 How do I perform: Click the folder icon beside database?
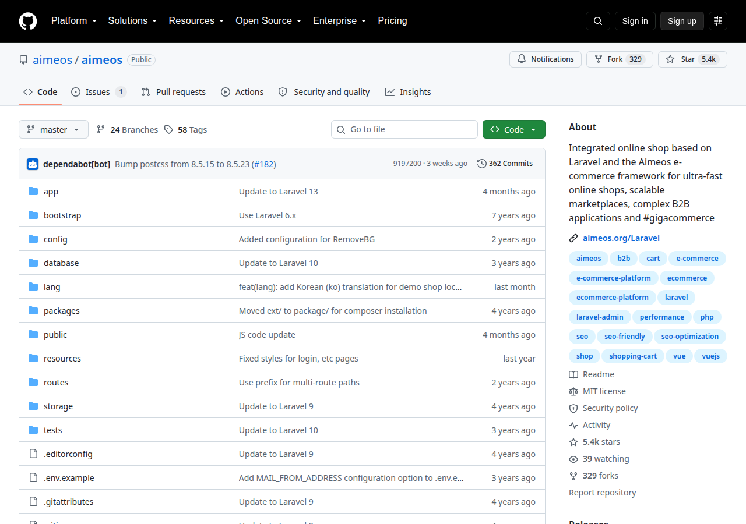click(33, 263)
